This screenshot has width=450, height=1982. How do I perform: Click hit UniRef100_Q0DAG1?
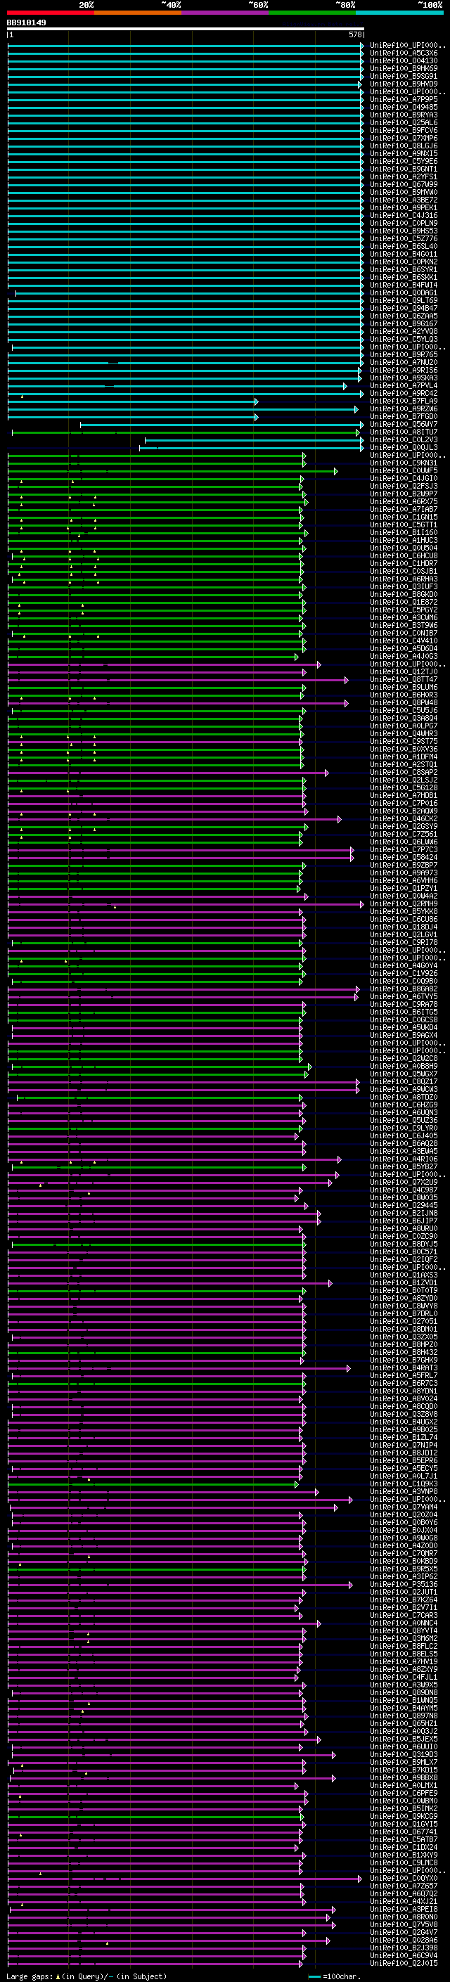404,292
